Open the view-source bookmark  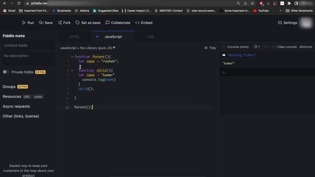click(201, 11)
